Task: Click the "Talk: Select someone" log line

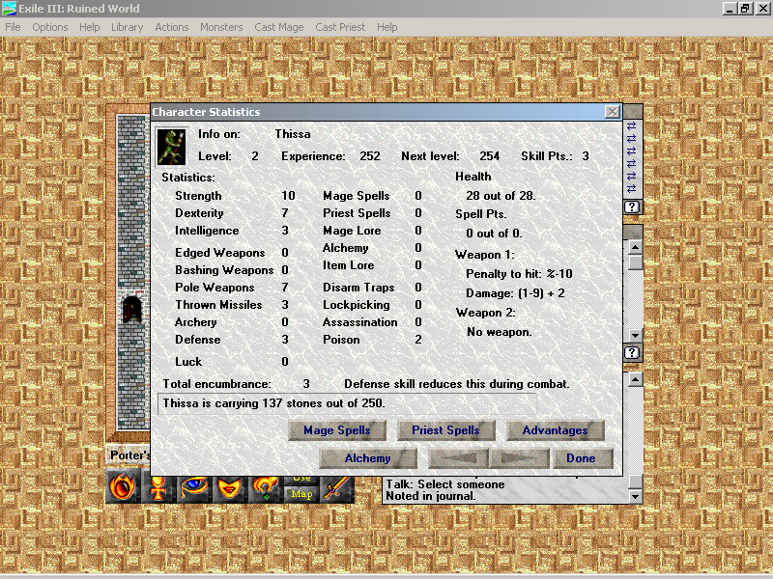Action: pyautogui.click(x=445, y=484)
